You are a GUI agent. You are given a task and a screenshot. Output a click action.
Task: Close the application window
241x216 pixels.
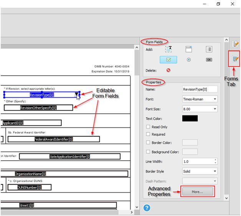(233, 4)
